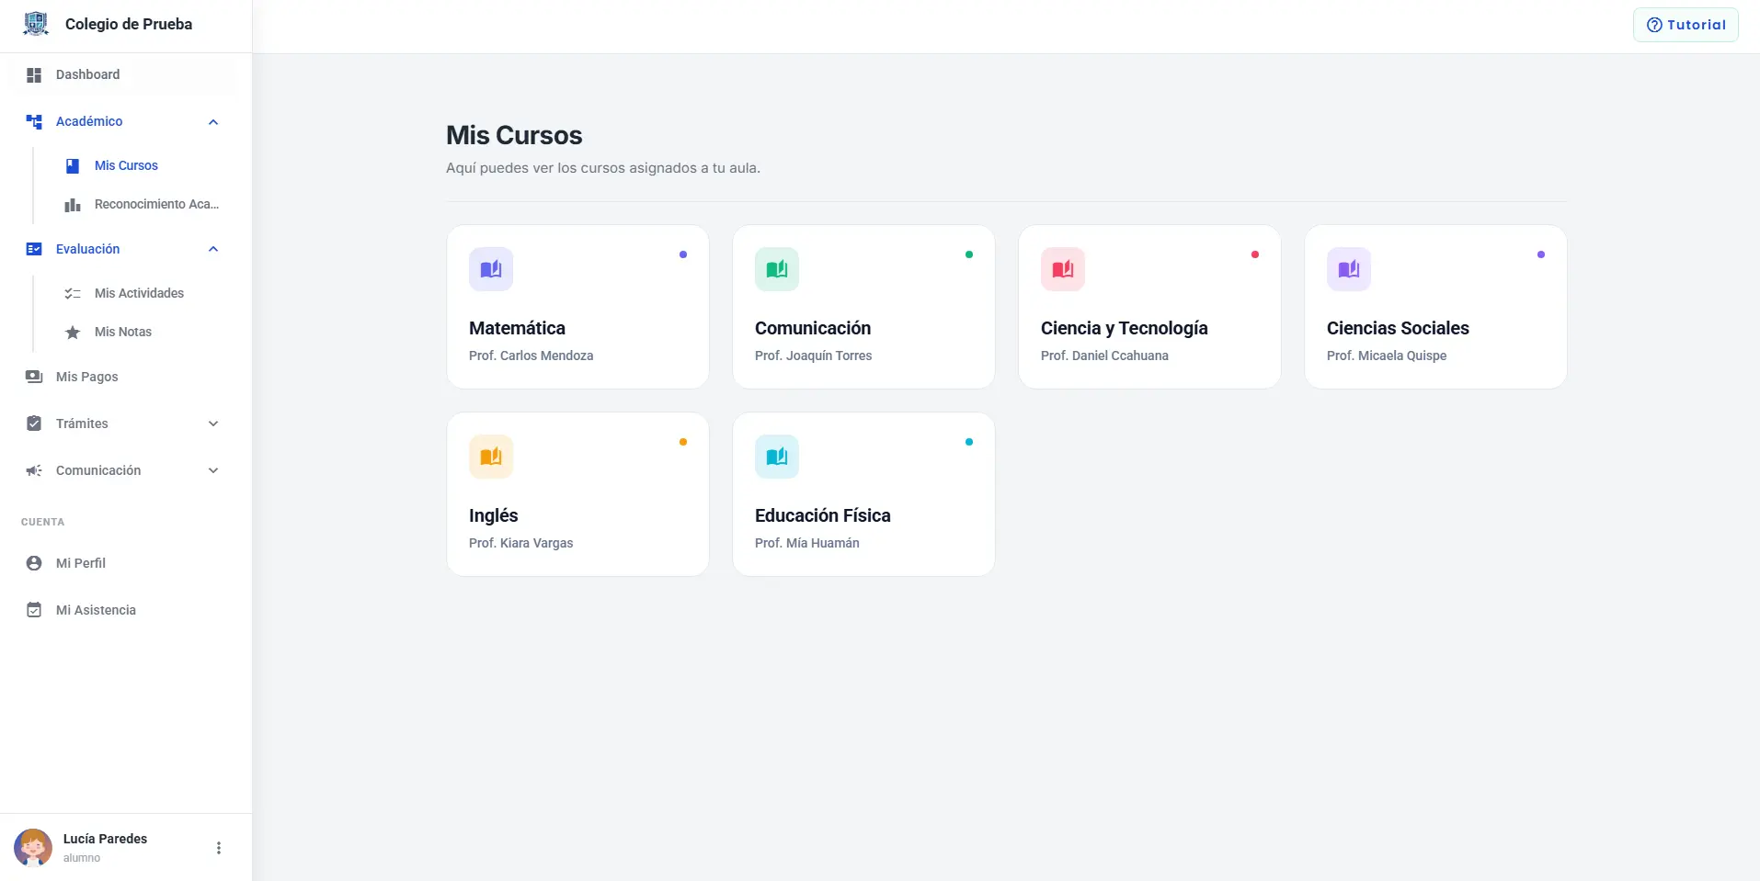Viewport: 1760px width, 881px height.
Task: Open the Educación Física course title
Action: pyautogui.click(x=823, y=516)
